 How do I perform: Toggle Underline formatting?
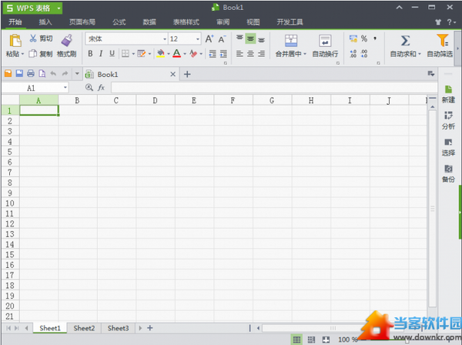[112, 54]
